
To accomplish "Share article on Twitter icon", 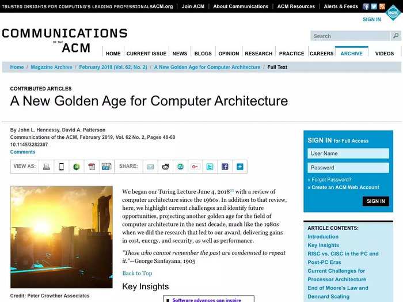I will [210, 167].
